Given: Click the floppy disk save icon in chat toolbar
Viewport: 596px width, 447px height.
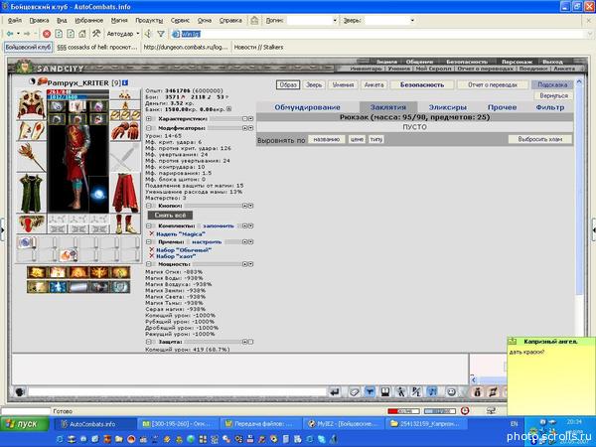Looking at the screenshot, I should pyautogui.click(x=385, y=391).
